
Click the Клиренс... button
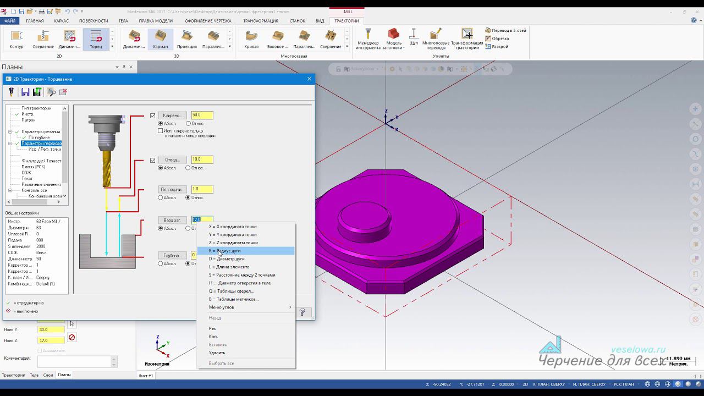(x=173, y=116)
